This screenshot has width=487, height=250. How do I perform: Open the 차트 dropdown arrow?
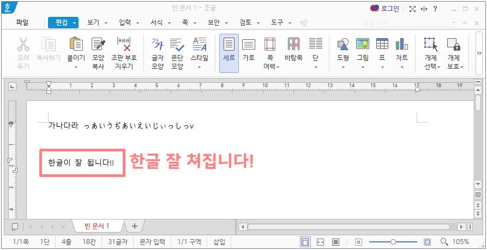pyautogui.click(x=401, y=67)
